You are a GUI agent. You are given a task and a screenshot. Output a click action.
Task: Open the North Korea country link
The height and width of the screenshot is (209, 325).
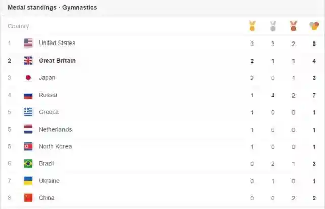[55, 147]
